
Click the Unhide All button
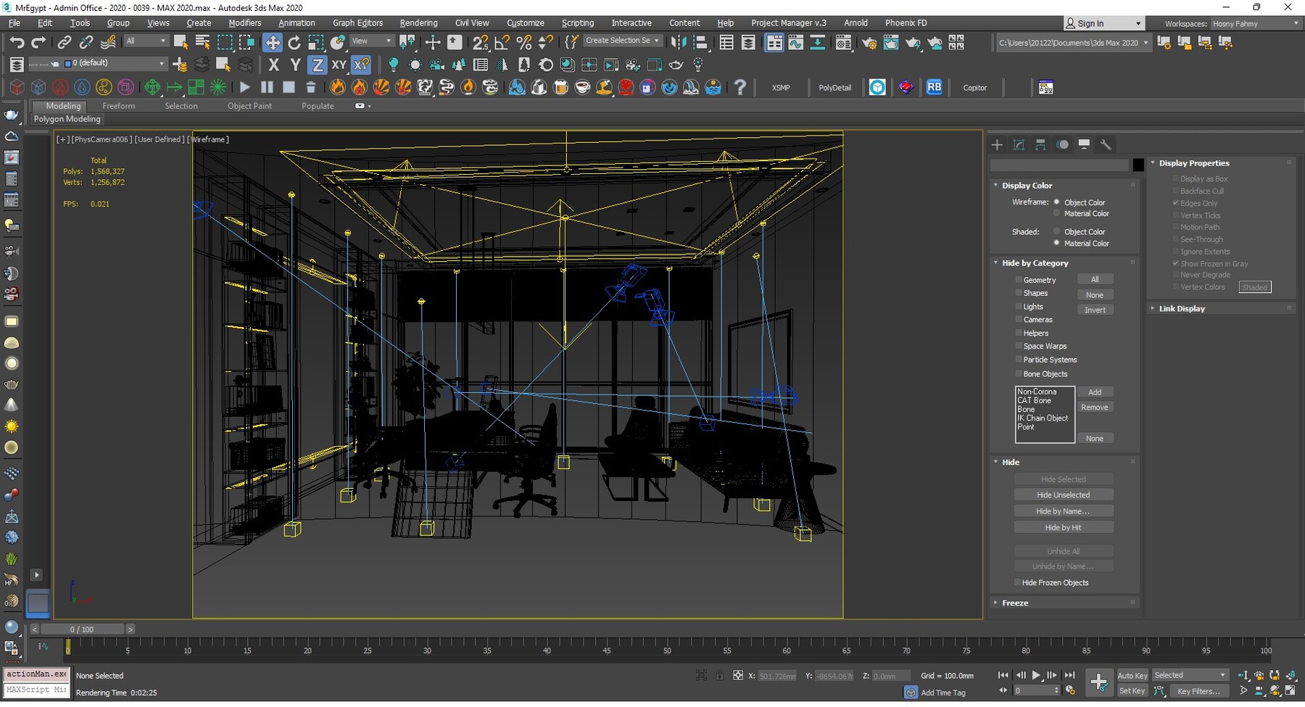(x=1064, y=550)
